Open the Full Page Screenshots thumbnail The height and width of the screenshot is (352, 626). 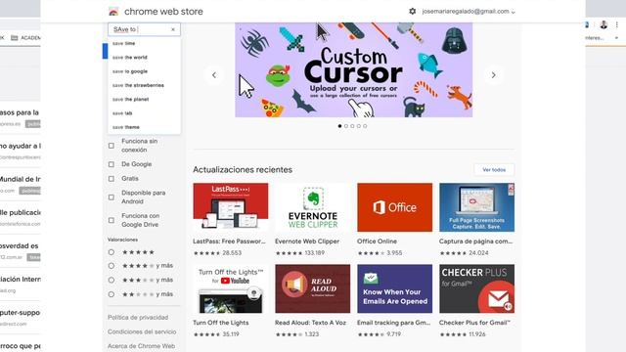476,207
